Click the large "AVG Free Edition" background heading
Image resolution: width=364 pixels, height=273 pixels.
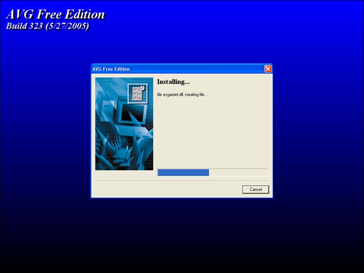[55, 14]
